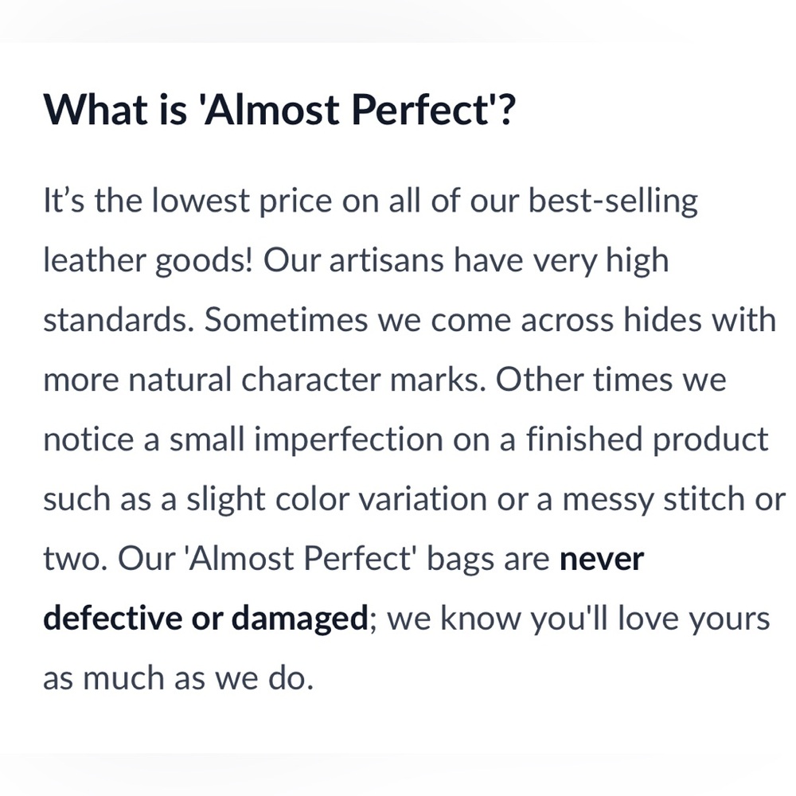Click the "What is 'Almost Perfect'?" heading
The width and height of the screenshot is (796, 796).
279,109
